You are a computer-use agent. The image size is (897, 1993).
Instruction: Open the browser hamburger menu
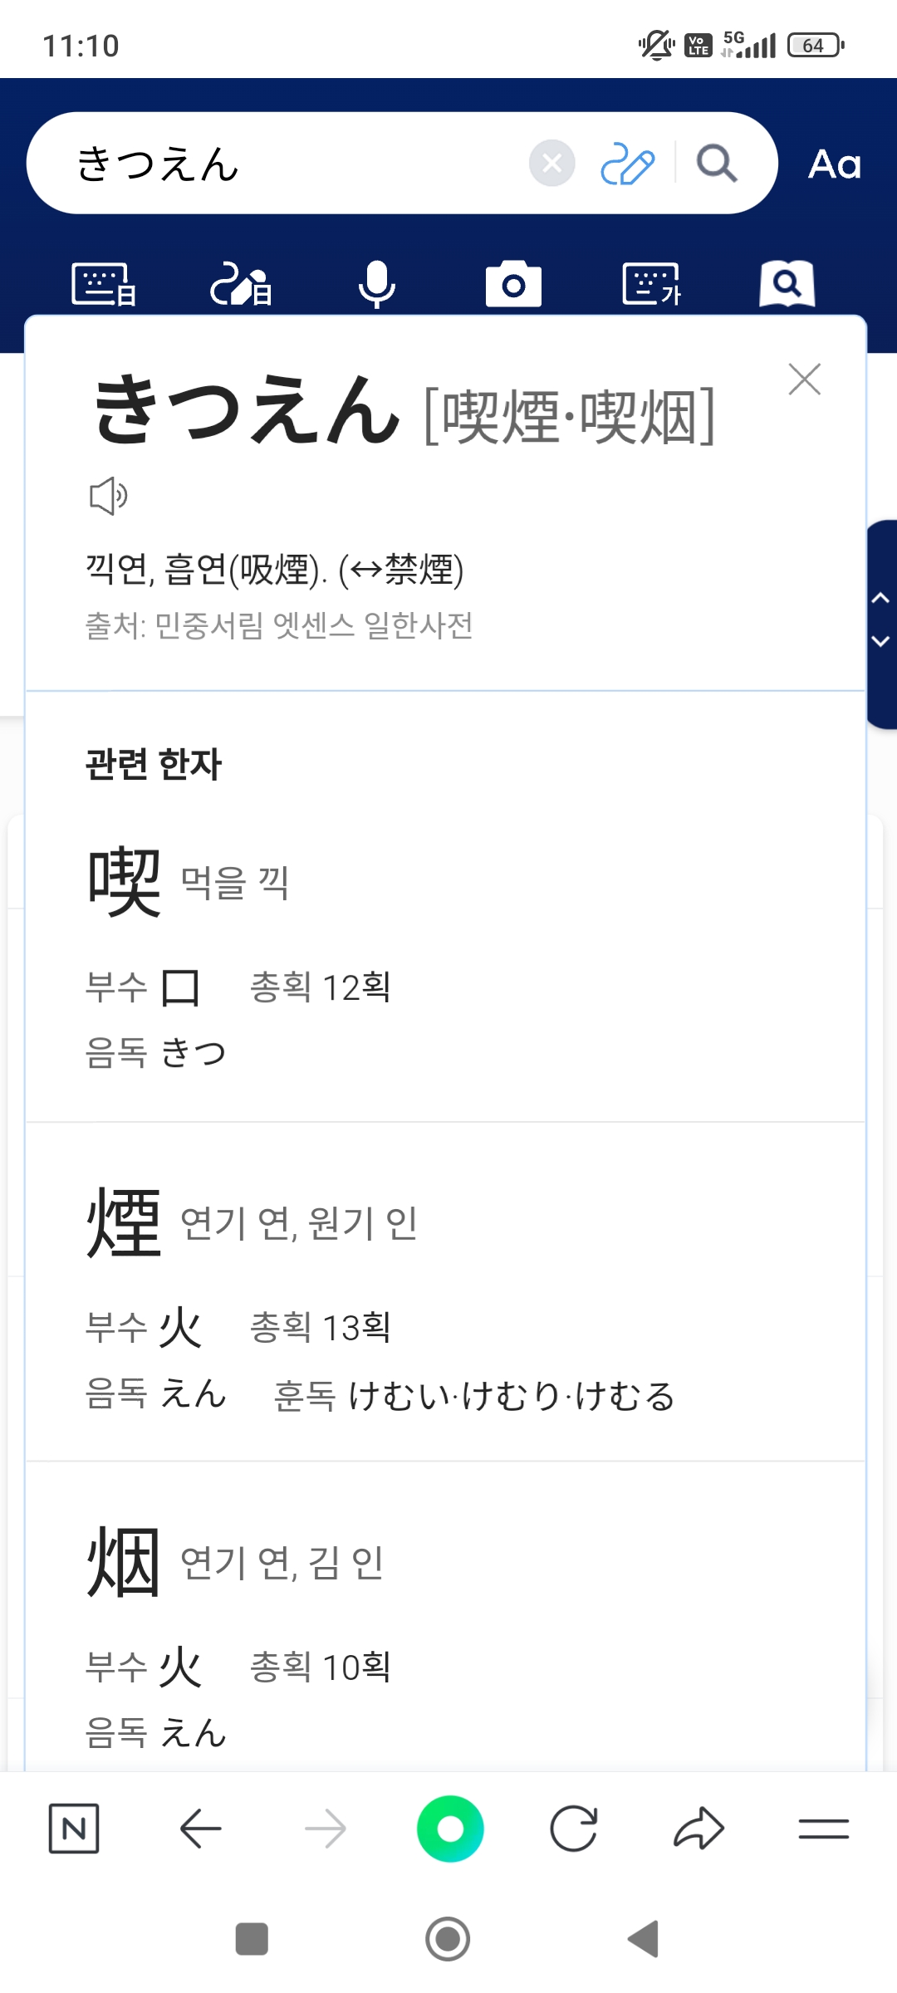point(823,1829)
